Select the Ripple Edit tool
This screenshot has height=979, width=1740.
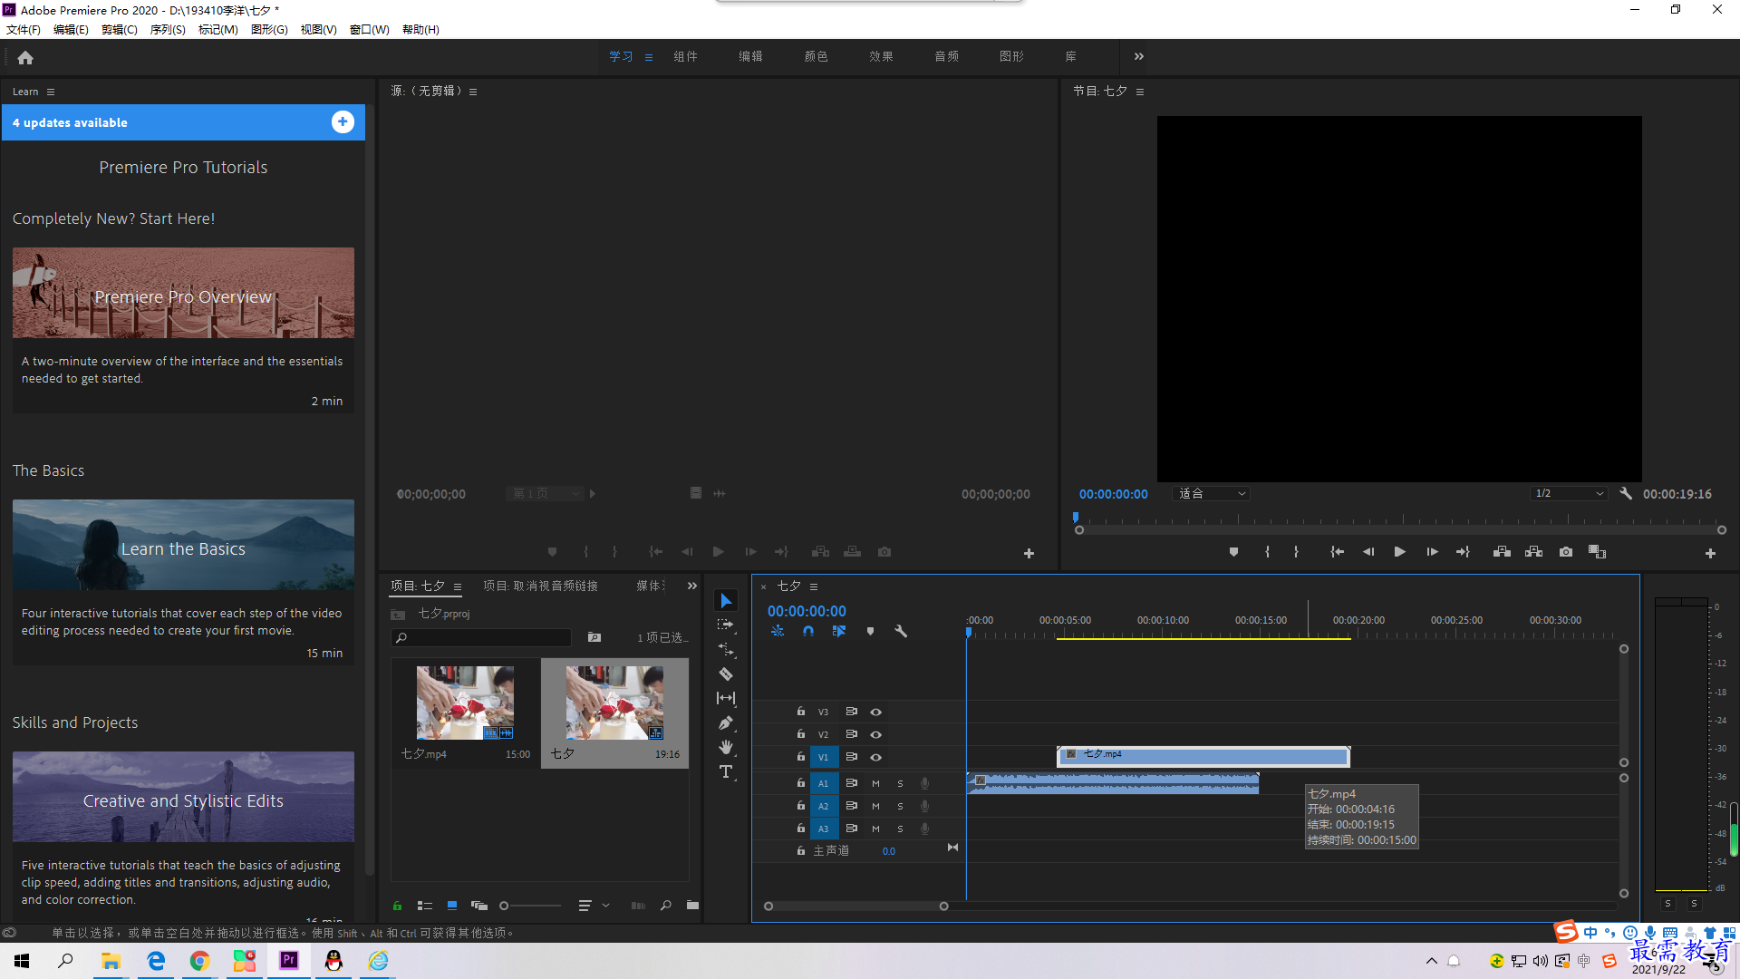pos(726,649)
